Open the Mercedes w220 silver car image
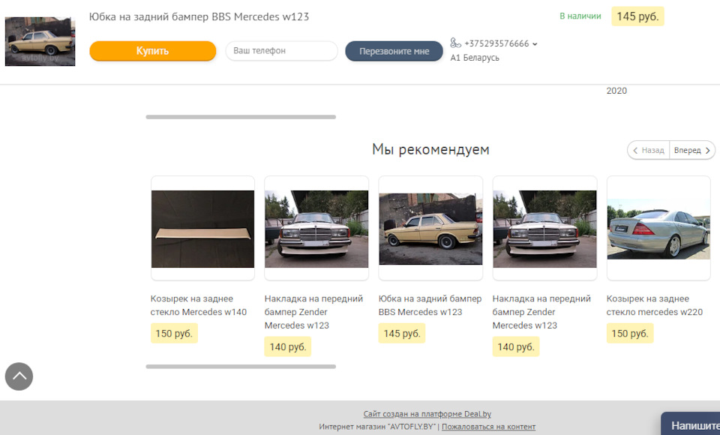Image resolution: width=720 pixels, height=435 pixels. tap(658, 229)
